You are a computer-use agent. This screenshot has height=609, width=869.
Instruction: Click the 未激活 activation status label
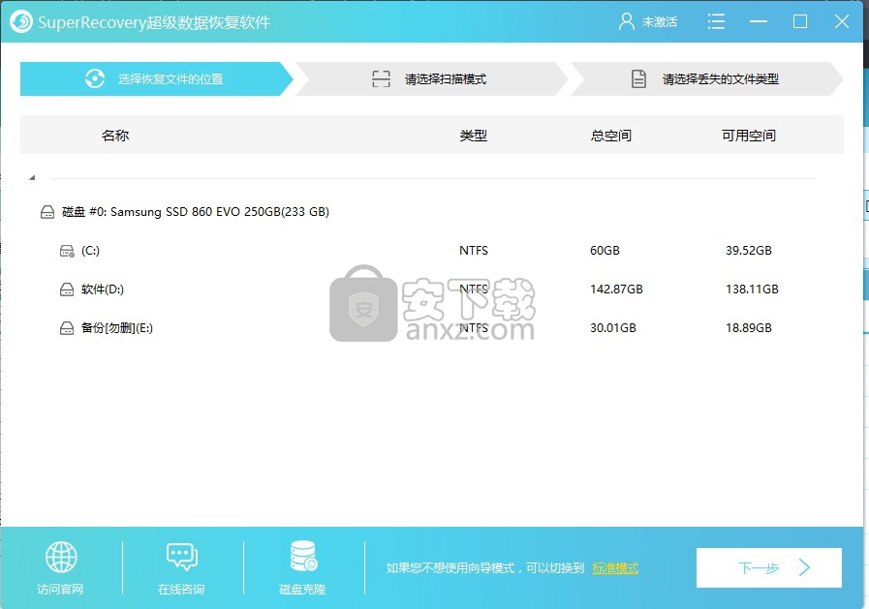pos(660,21)
